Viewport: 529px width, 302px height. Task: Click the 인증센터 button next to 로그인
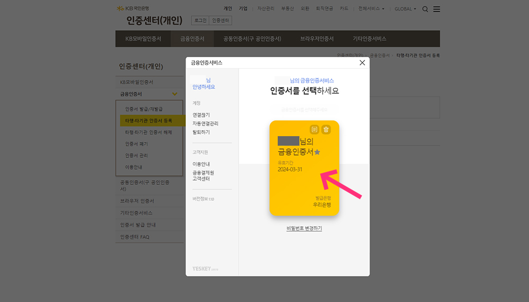tap(220, 20)
